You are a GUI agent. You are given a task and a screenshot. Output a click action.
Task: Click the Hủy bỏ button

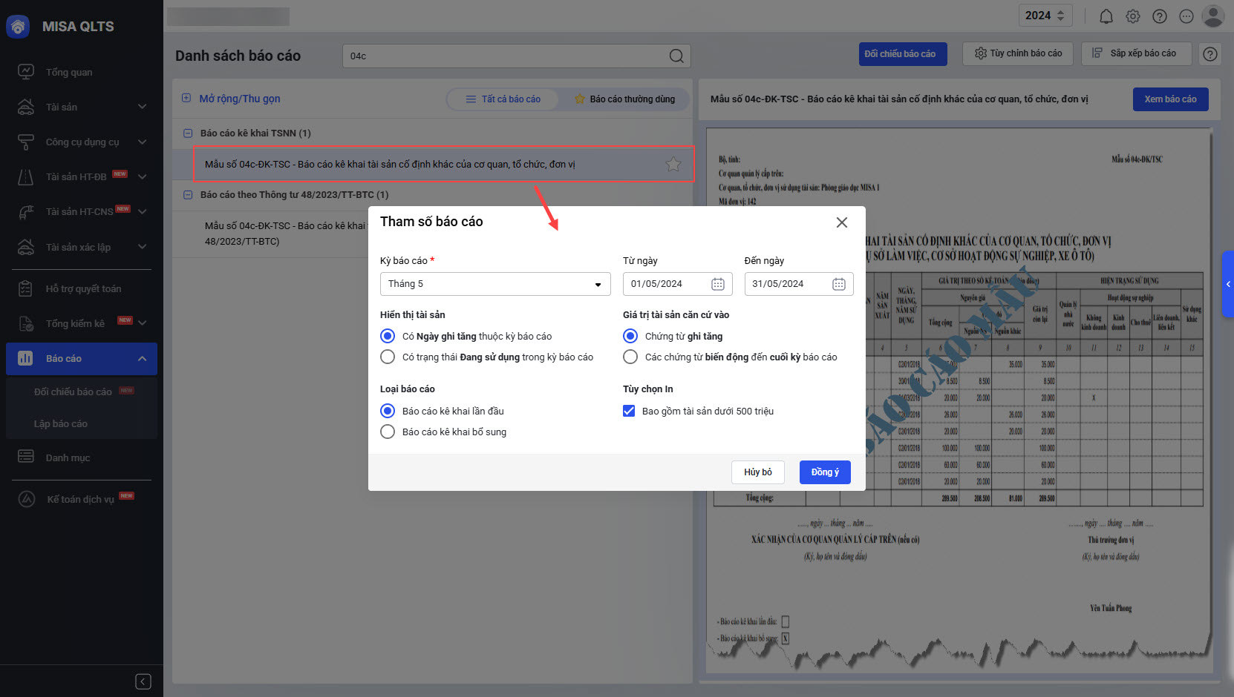tap(757, 472)
